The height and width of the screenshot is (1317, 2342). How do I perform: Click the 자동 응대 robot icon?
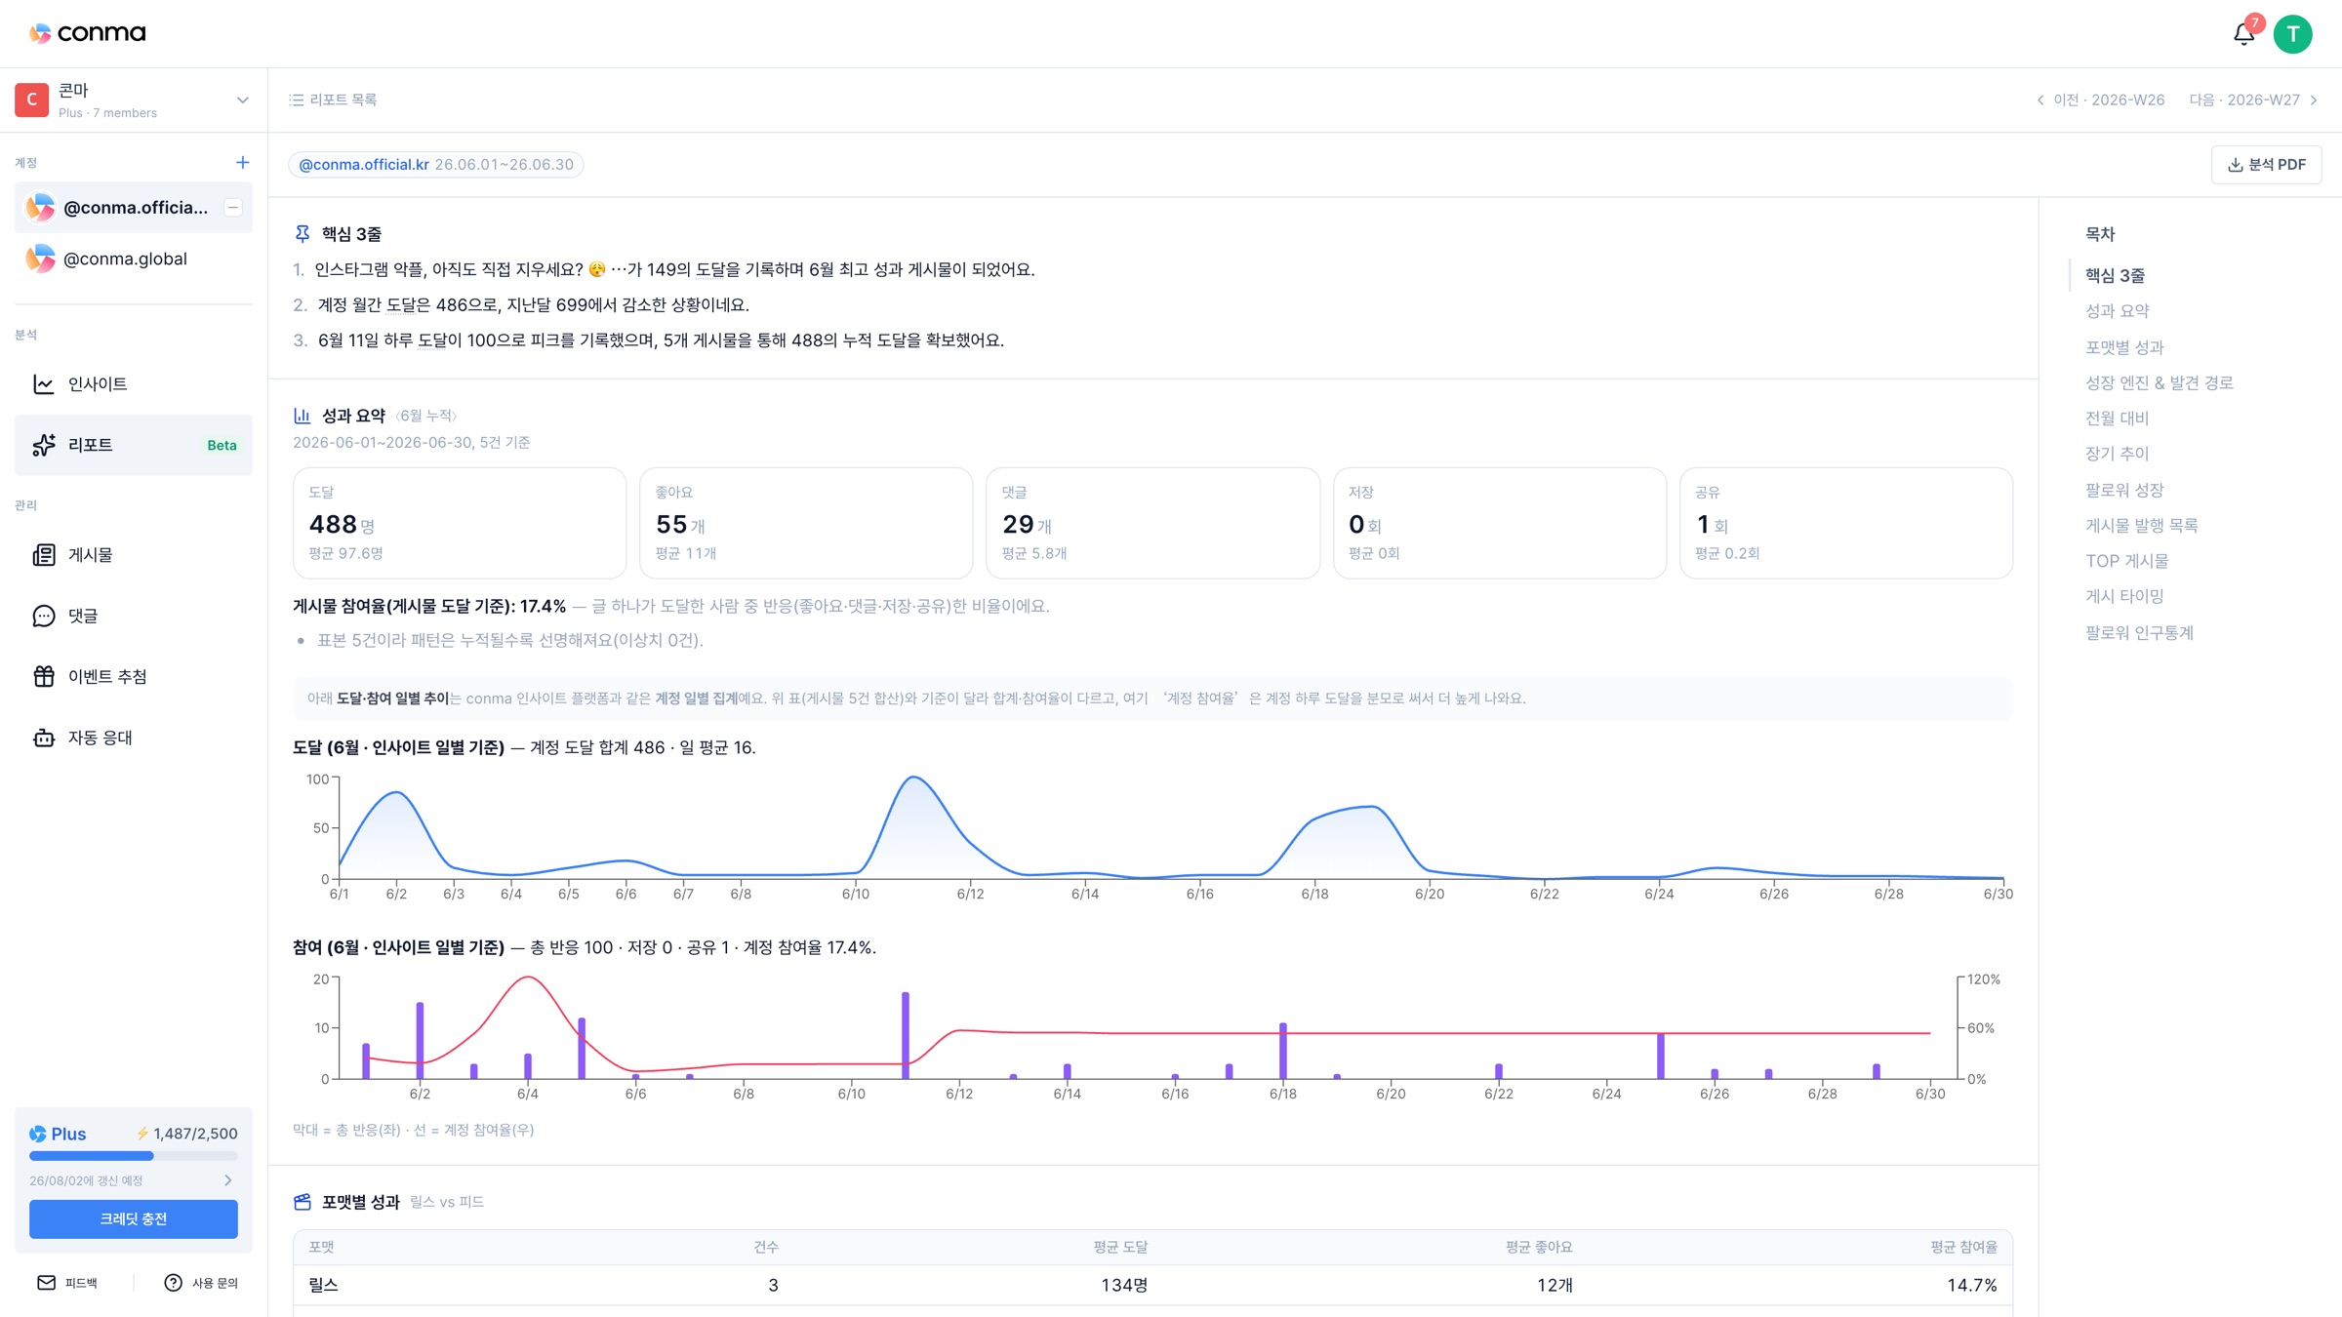click(x=44, y=738)
